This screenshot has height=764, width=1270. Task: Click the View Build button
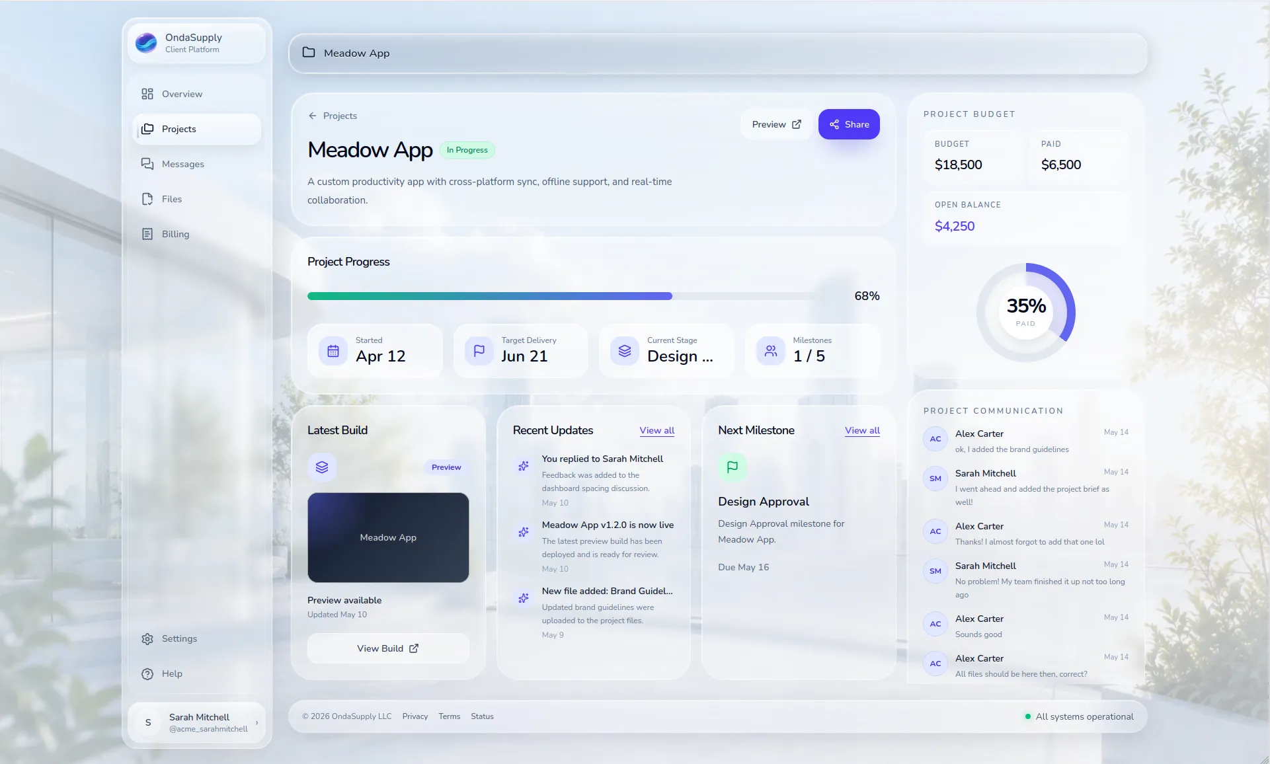(x=388, y=648)
